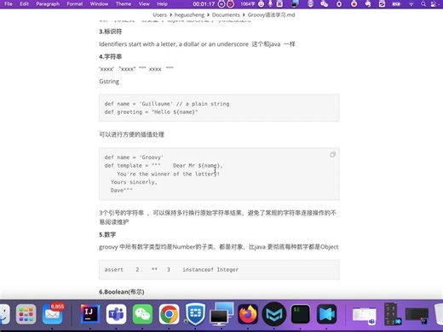The height and width of the screenshot is (332, 443).
Task: Open the blue video camera app in Dock
Action: point(326,314)
